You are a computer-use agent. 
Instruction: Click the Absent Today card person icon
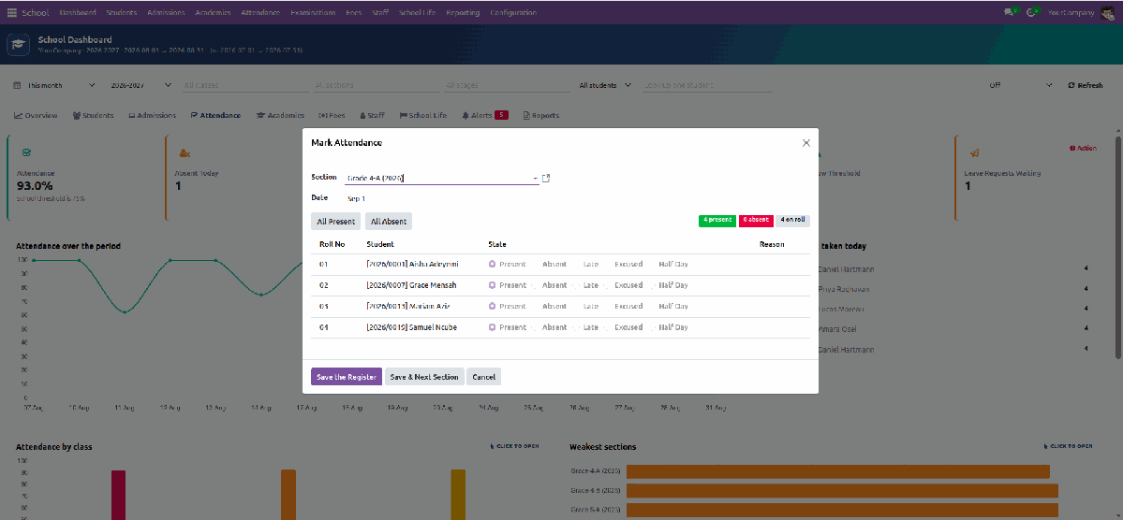(185, 153)
